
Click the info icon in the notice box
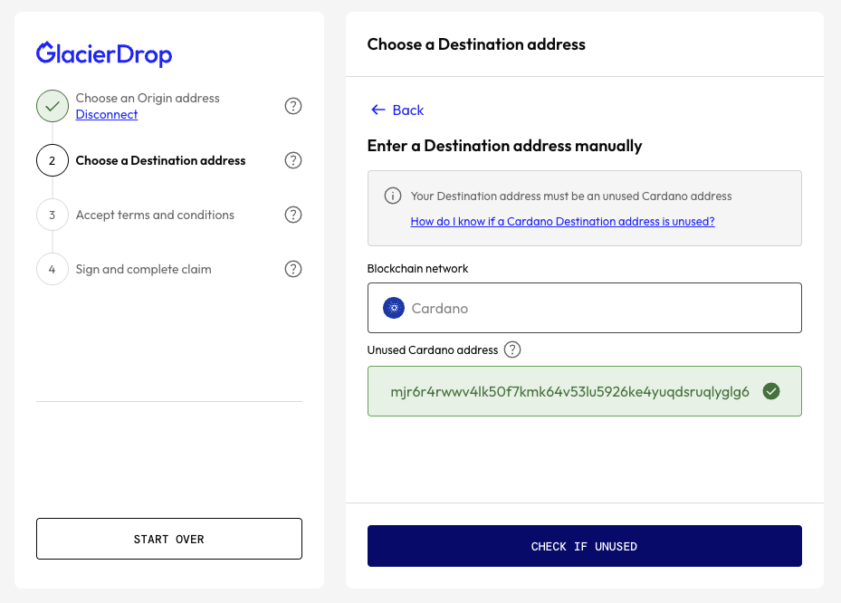click(x=393, y=196)
